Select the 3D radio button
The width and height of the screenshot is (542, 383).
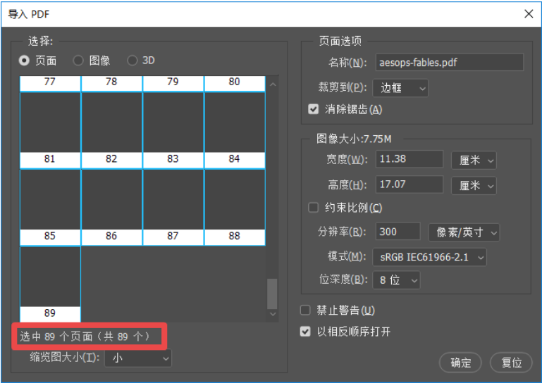pos(132,61)
